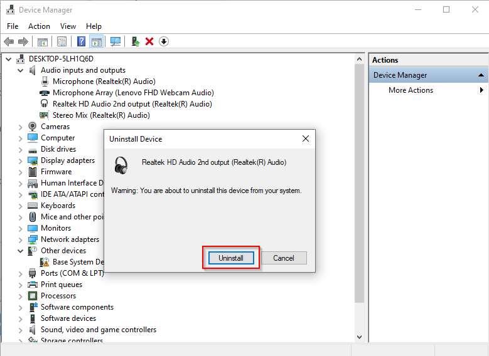
Task: Toggle the Action pane toolbar icon
Action: tap(97, 41)
